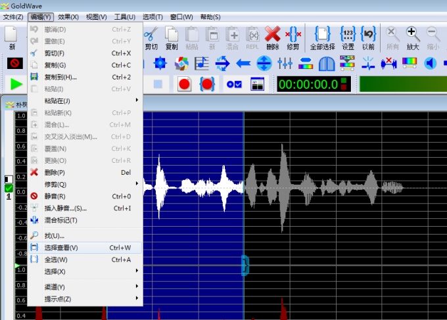Click the Zoom In (放大) magnifier icon
This screenshot has height=320, width=447.
[413, 38]
